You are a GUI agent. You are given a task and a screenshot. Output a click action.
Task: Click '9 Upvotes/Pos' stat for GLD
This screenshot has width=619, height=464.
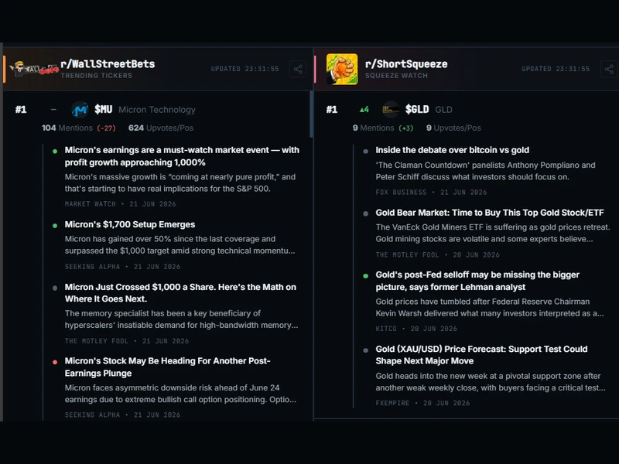(453, 128)
